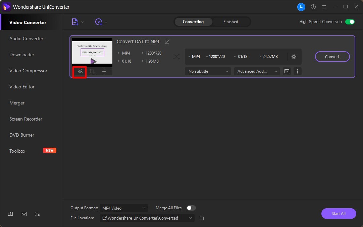
Task: Click the shuffle conversion arrows icon
Action: tap(176, 57)
